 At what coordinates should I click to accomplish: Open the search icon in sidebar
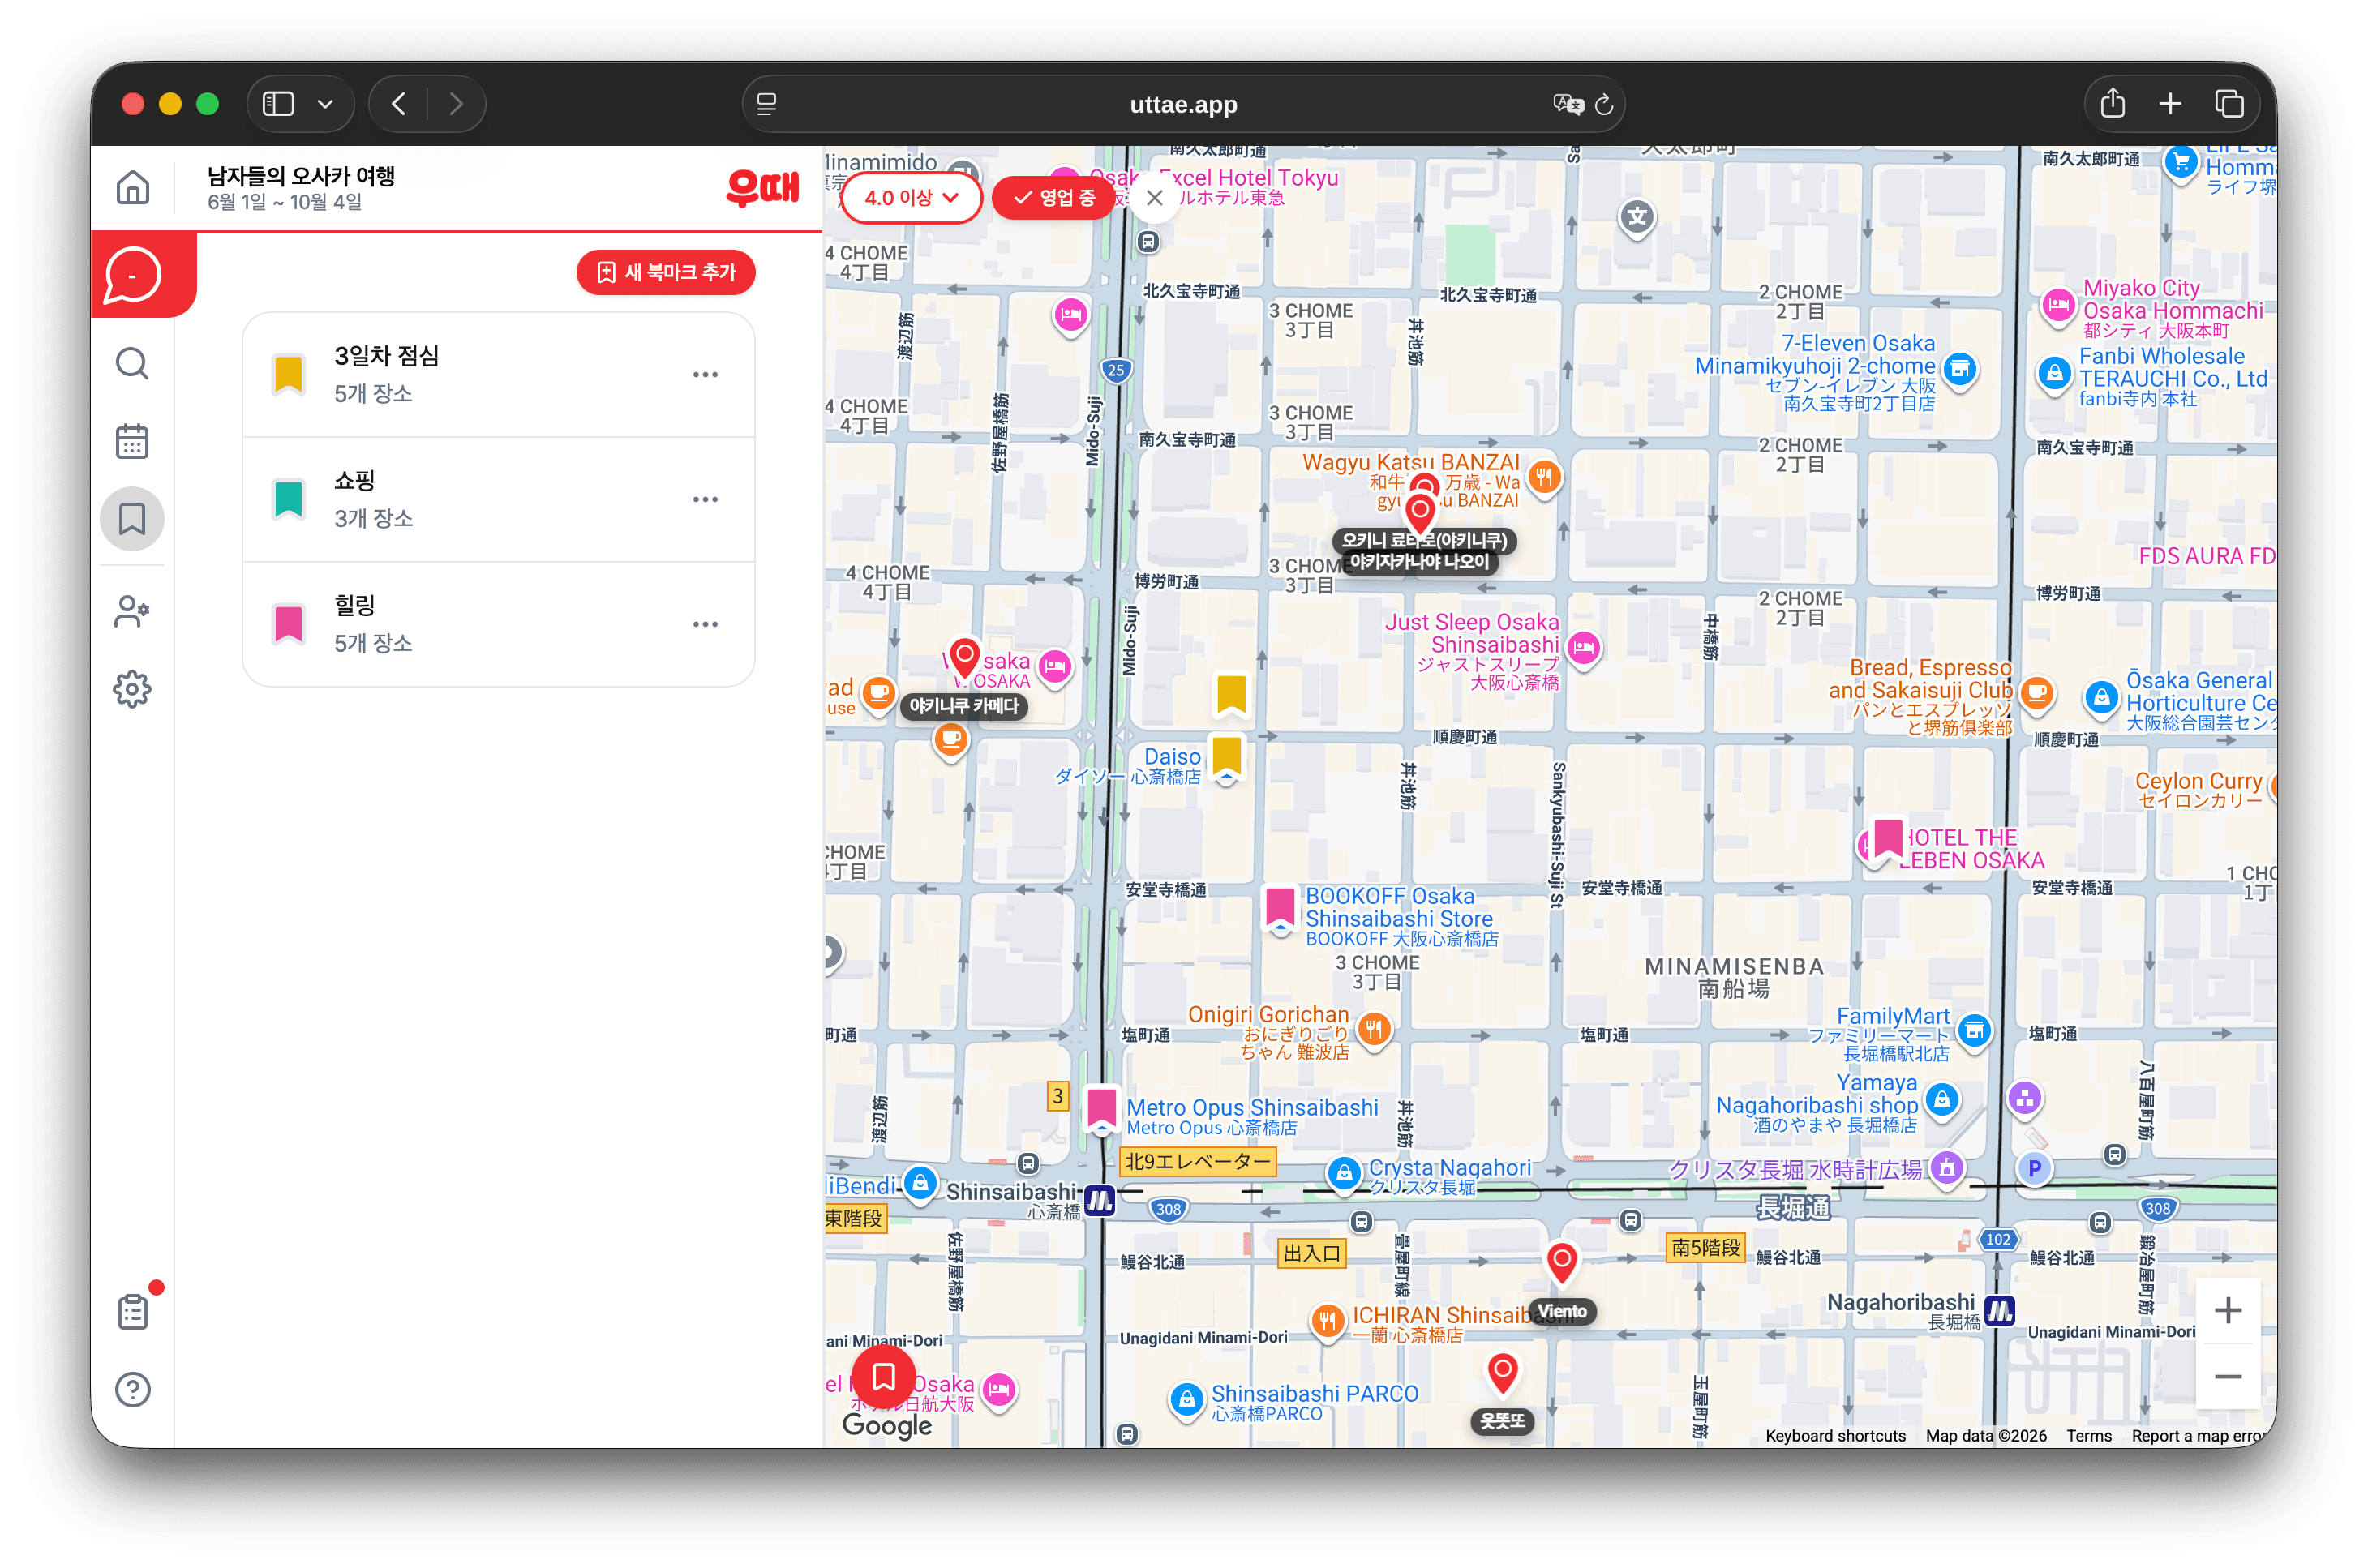(x=132, y=364)
